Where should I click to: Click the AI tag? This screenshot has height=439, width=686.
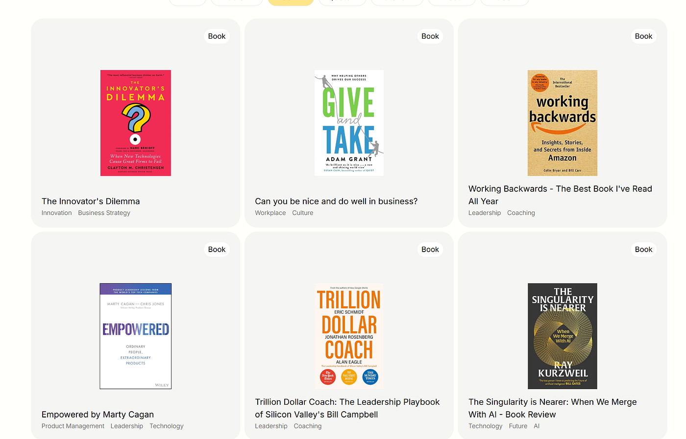[537, 426]
